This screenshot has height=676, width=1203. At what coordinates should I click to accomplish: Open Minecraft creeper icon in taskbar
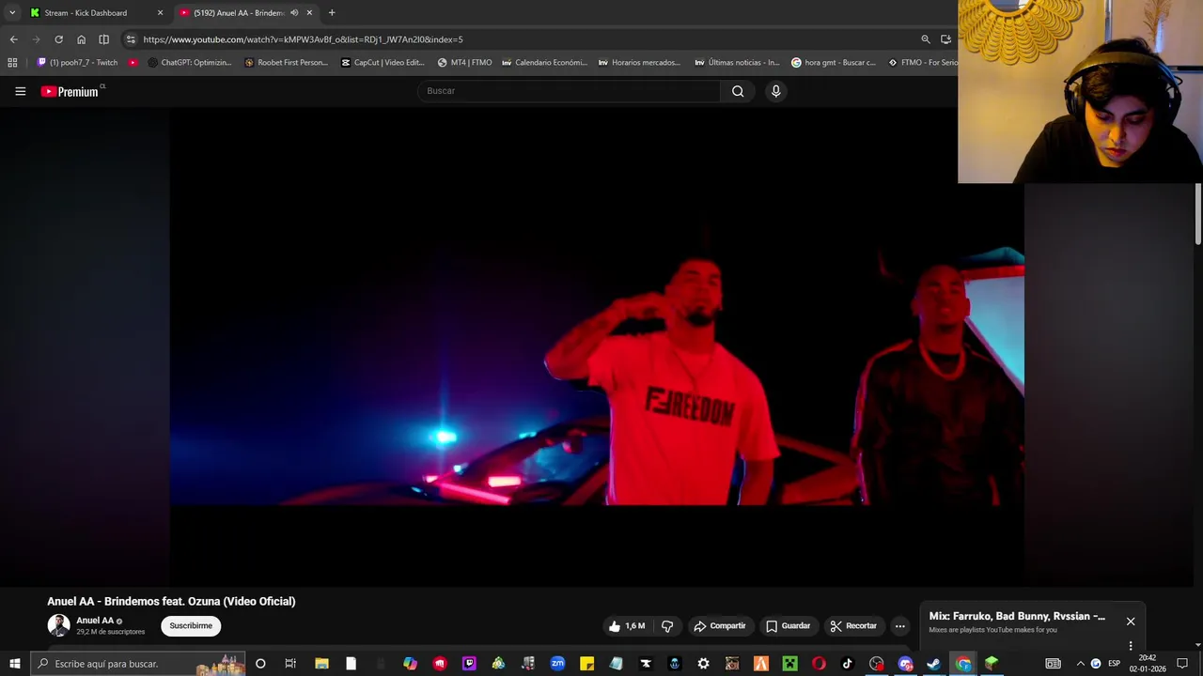click(x=790, y=664)
